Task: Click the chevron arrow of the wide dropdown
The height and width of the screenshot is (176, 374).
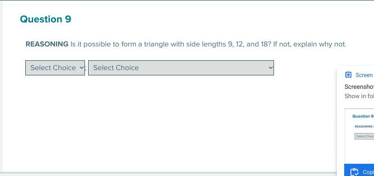Action: pos(270,68)
